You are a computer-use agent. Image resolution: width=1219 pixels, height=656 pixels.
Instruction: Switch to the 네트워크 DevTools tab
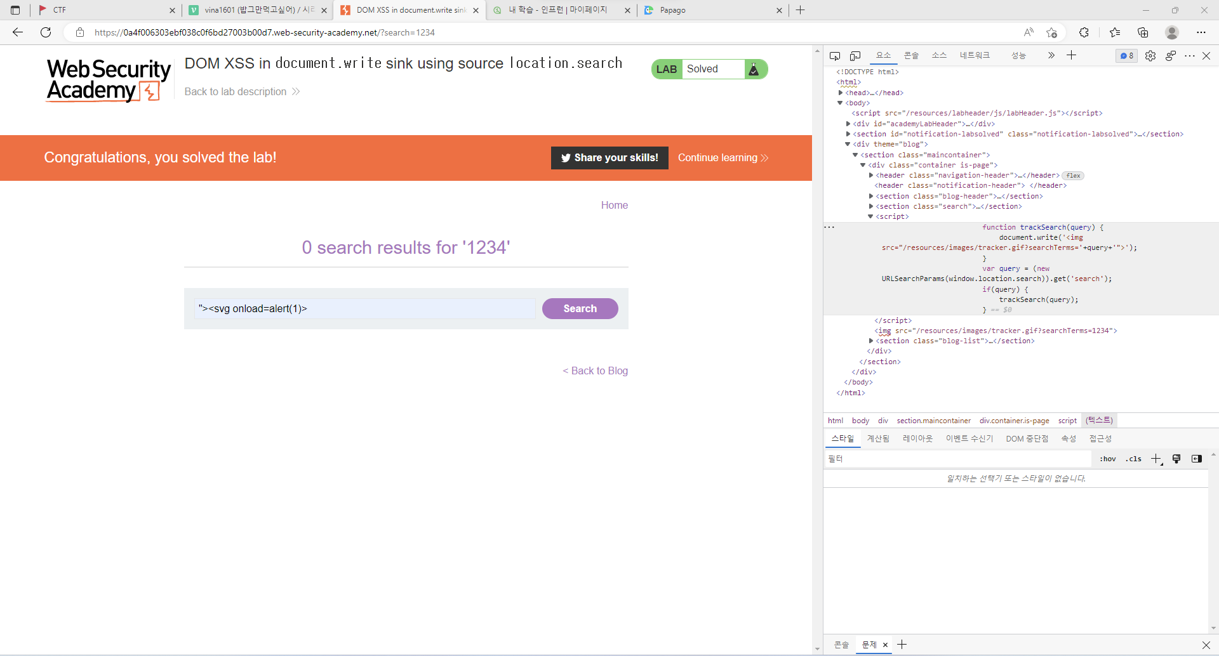point(975,55)
